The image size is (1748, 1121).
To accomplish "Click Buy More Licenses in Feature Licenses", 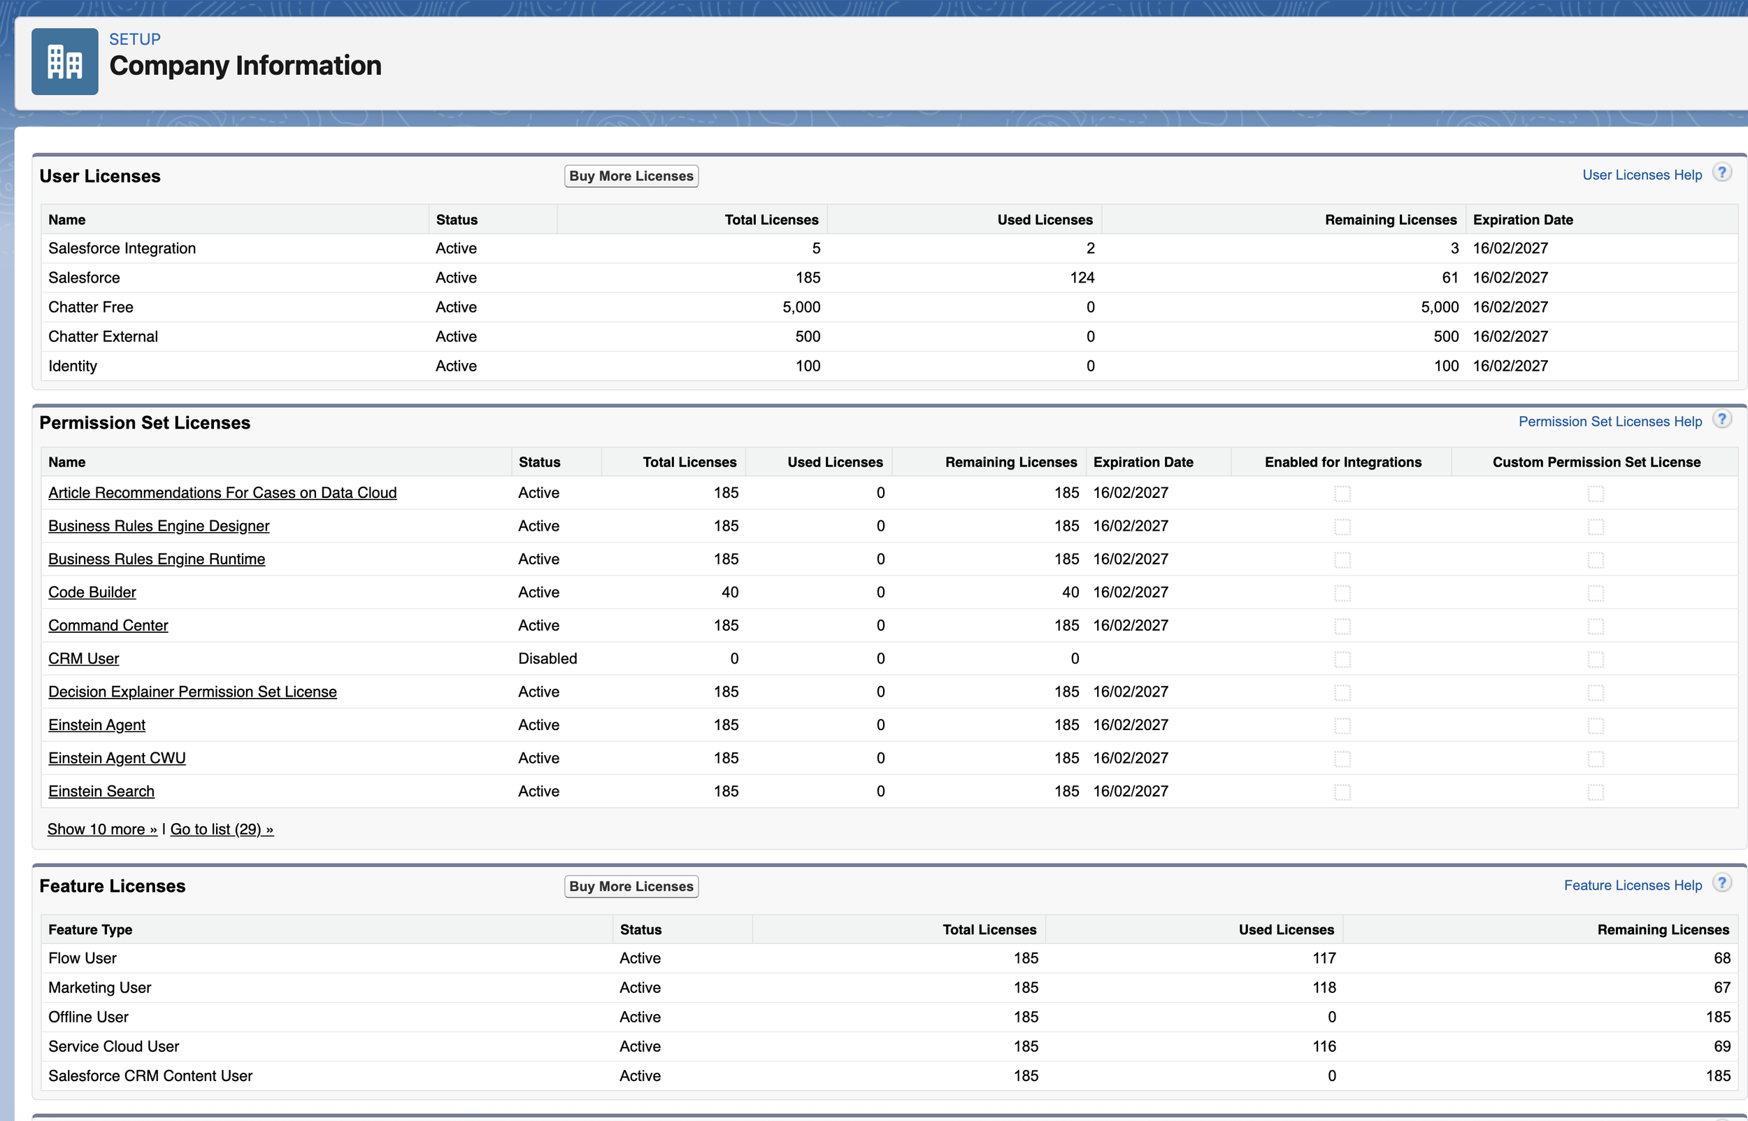I will pyautogui.click(x=631, y=887).
